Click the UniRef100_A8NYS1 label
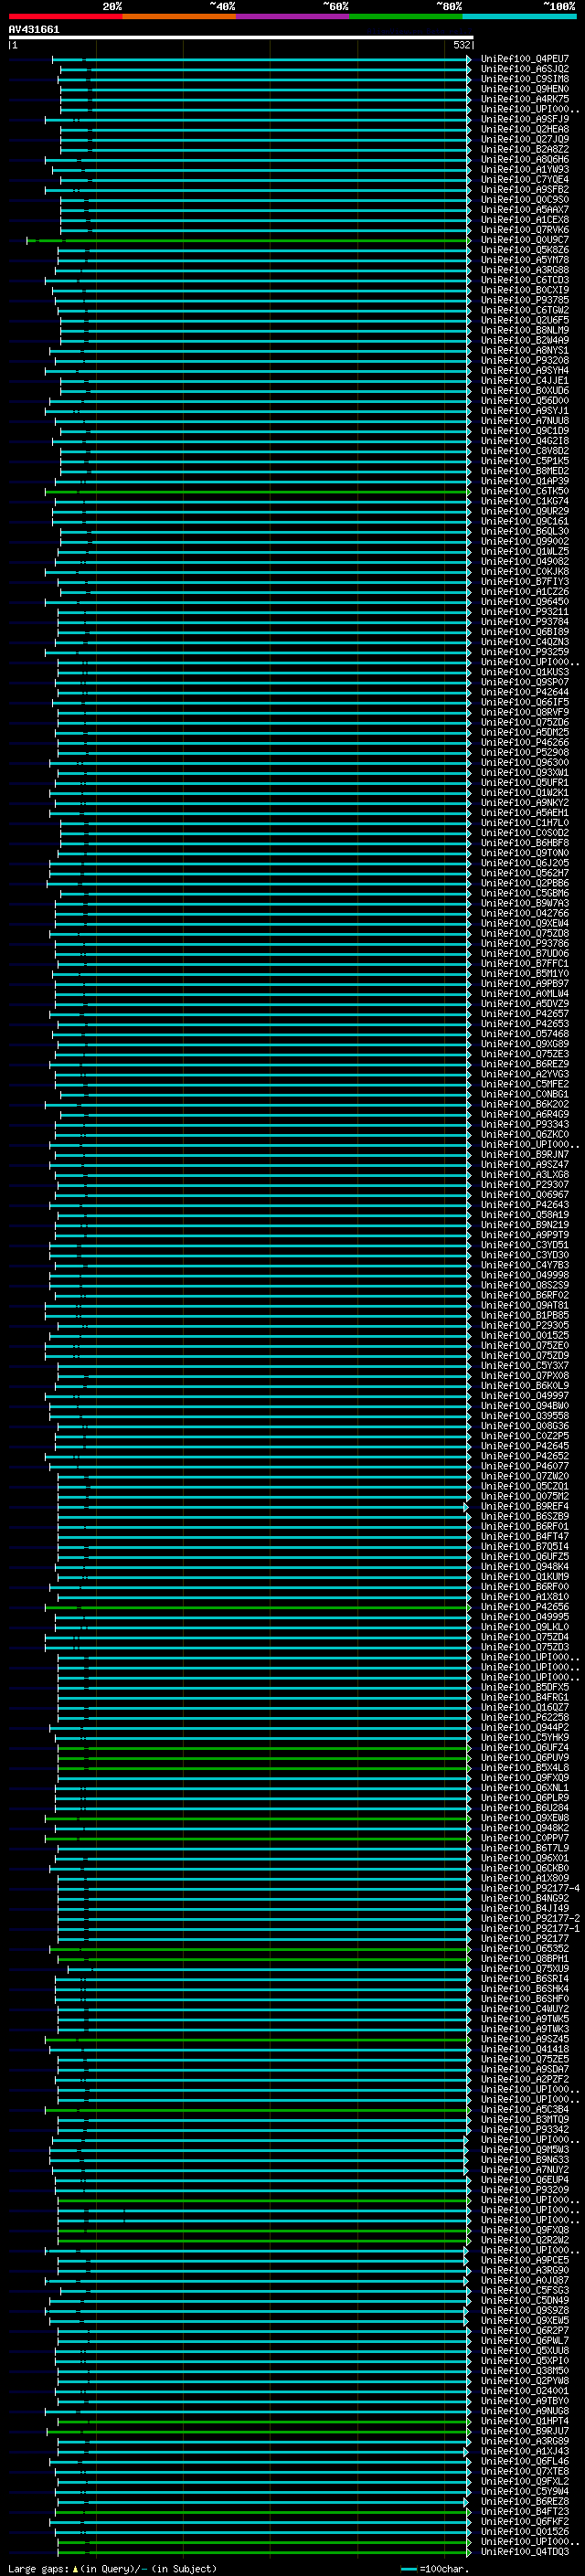The image size is (585, 2576). coord(525,351)
